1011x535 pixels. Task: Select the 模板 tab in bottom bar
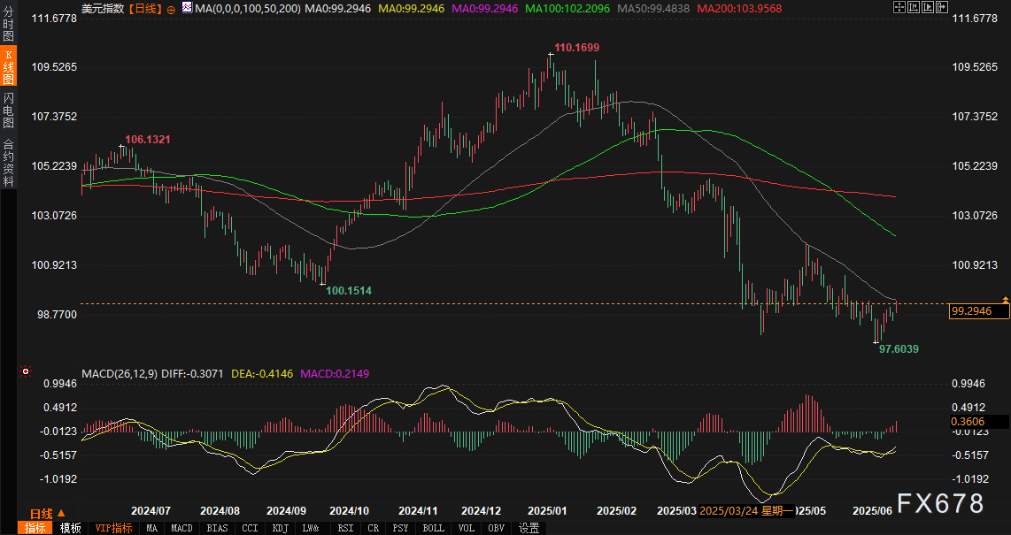(x=70, y=528)
